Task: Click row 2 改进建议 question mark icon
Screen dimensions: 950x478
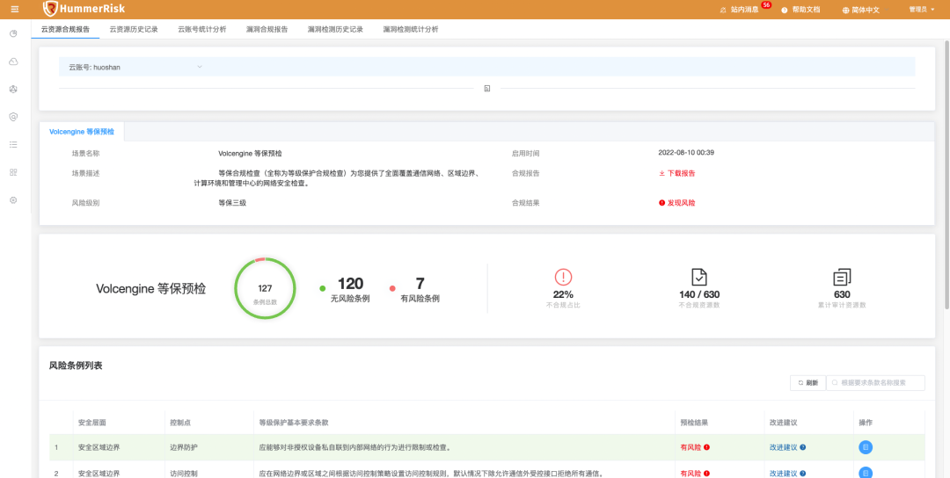Action: pos(803,473)
